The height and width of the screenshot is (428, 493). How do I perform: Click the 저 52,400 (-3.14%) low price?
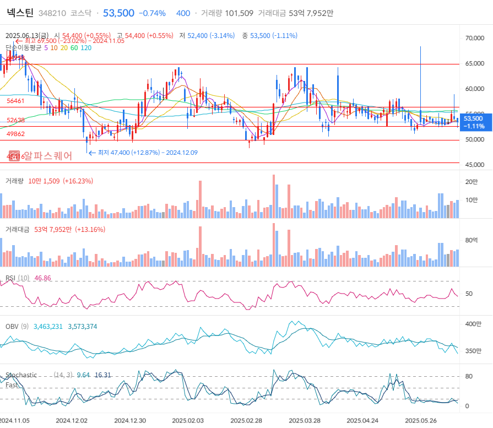click(207, 36)
